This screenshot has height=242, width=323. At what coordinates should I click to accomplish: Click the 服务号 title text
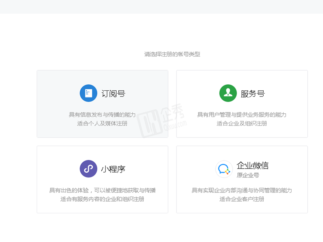point(253,93)
